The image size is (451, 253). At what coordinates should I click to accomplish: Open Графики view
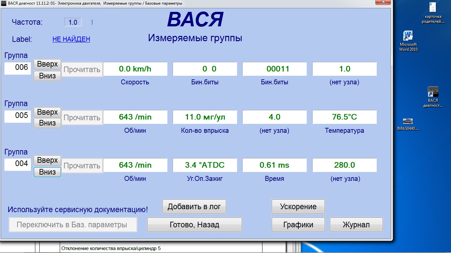(298, 225)
